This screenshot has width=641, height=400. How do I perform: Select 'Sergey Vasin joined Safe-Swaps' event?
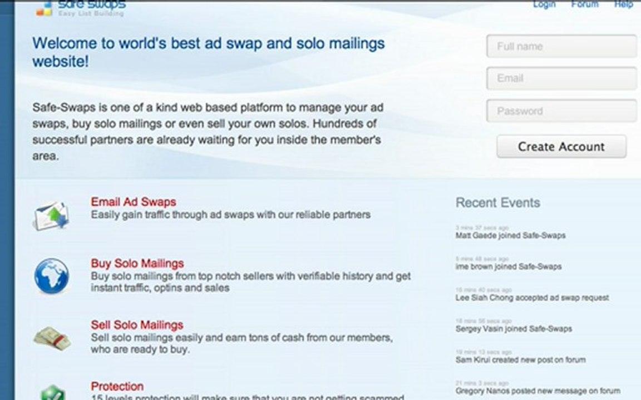514,328
